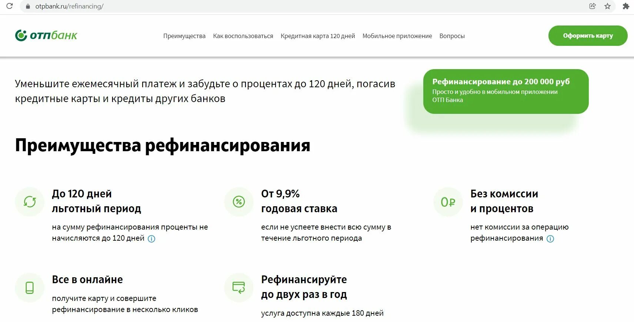Click the 'От 9,9% годовая ставка' title
The height and width of the screenshot is (322, 634).
point(299,201)
